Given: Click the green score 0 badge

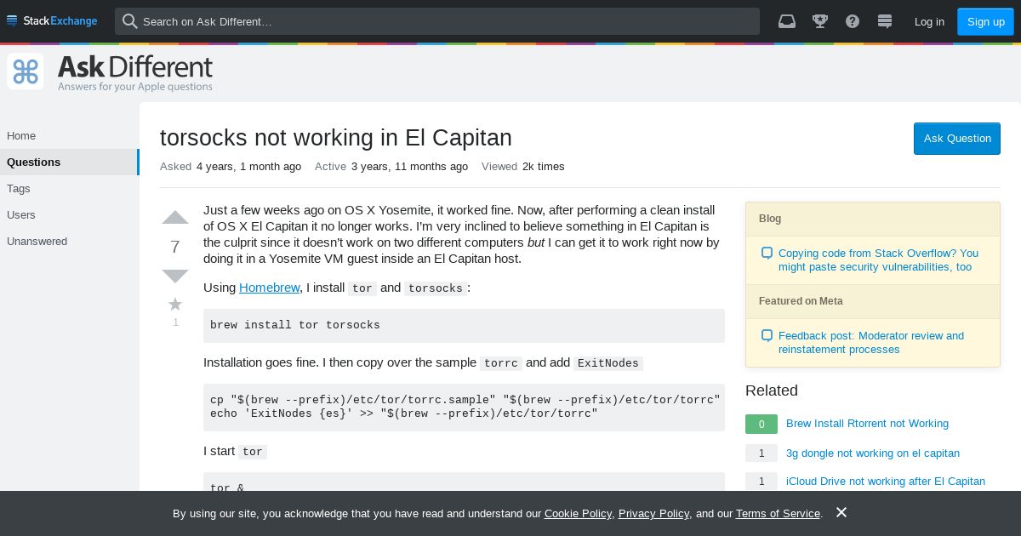Looking at the screenshot, I should coord(761,424).
